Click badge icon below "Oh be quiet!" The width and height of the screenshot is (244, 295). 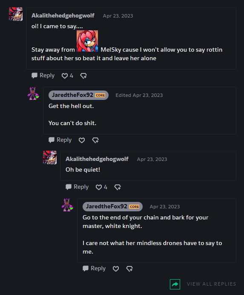tap(118, 187)
